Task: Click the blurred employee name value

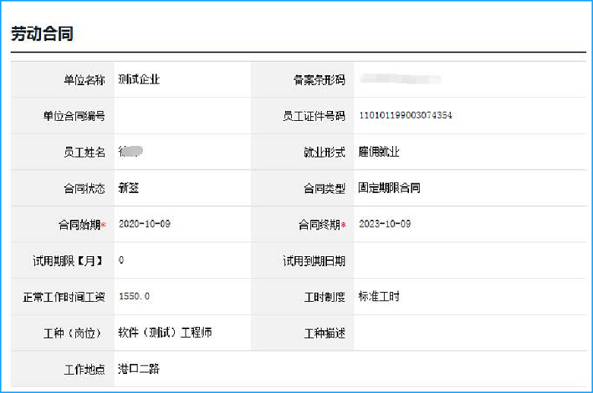Action: (131, 151)
